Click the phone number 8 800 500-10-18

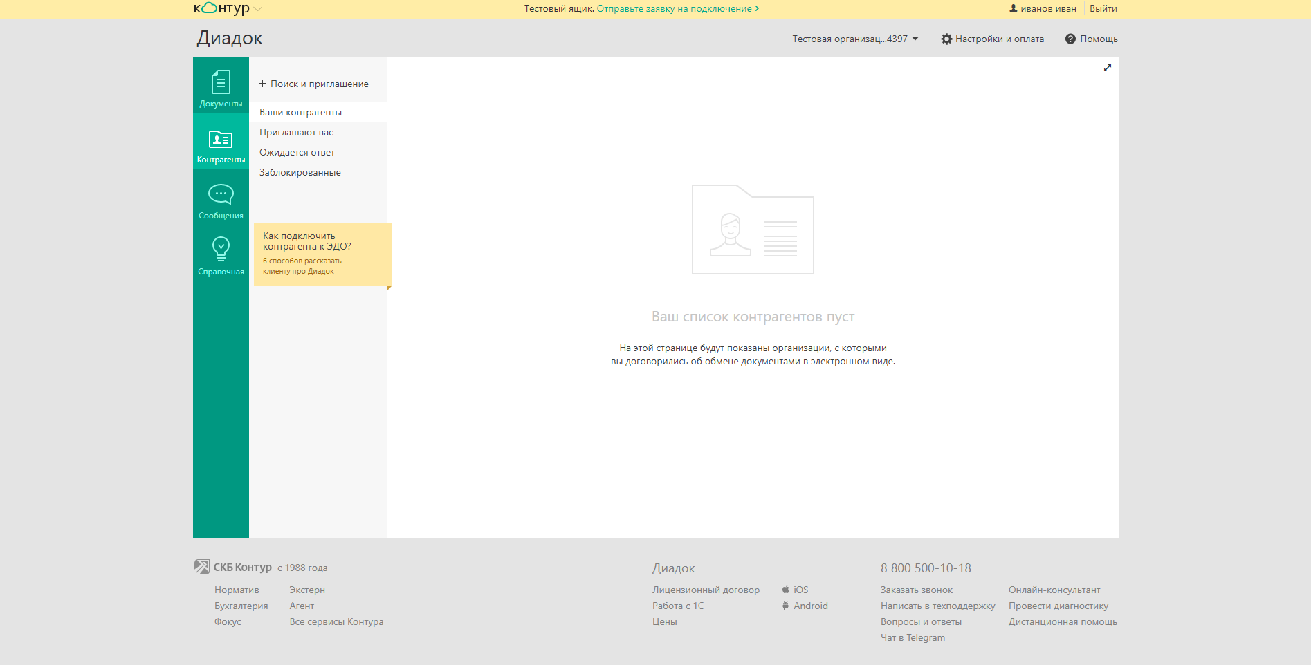pos(926,568)
